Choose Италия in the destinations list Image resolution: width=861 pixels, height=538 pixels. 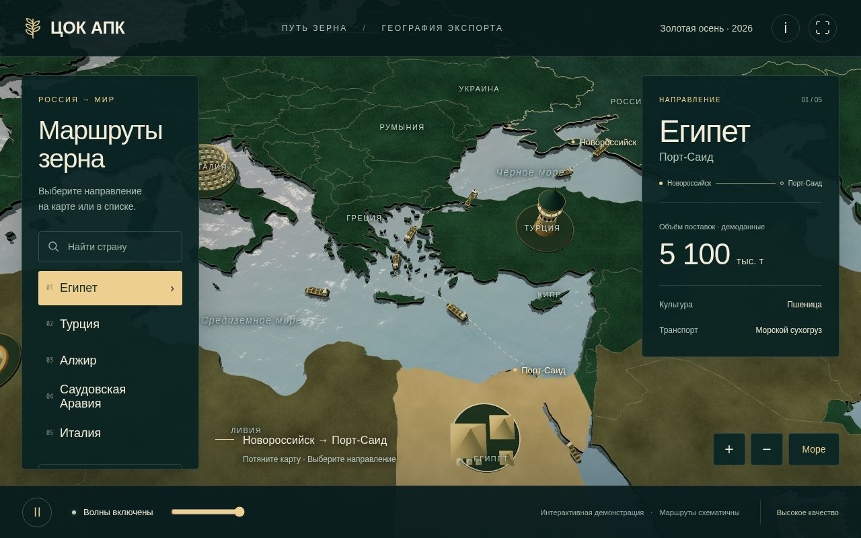click(x=110, y=433)
